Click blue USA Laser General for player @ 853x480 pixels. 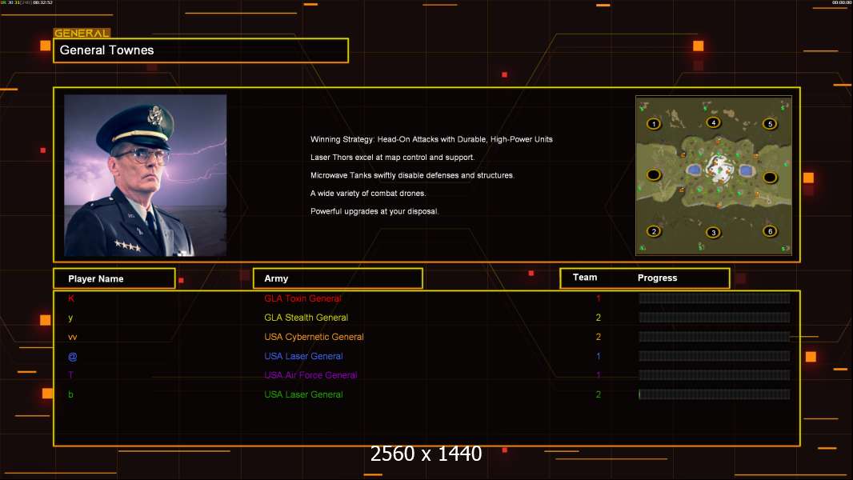click(303, 356)
